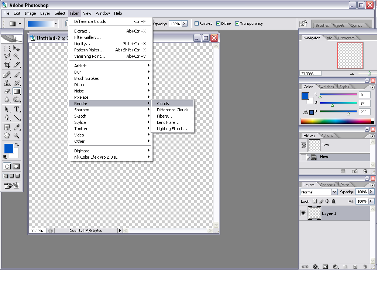Image resolution: width=378 pixels, height=284 pixels.
Task: Open Filter Gallery menu item
Action: [x=111, y=37]
